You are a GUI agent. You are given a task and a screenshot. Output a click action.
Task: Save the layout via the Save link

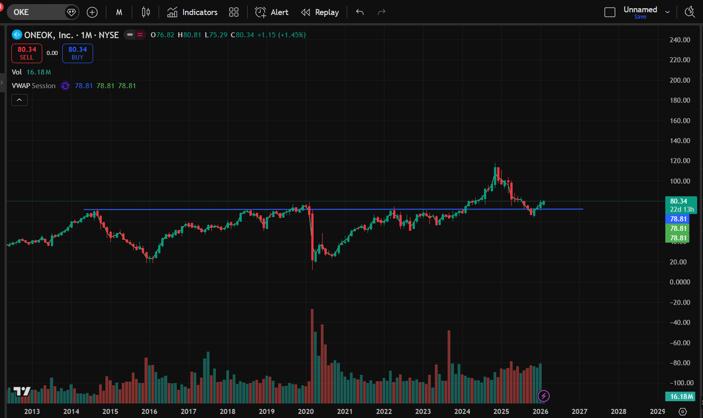pyautogui.click(x=640, y=16)
